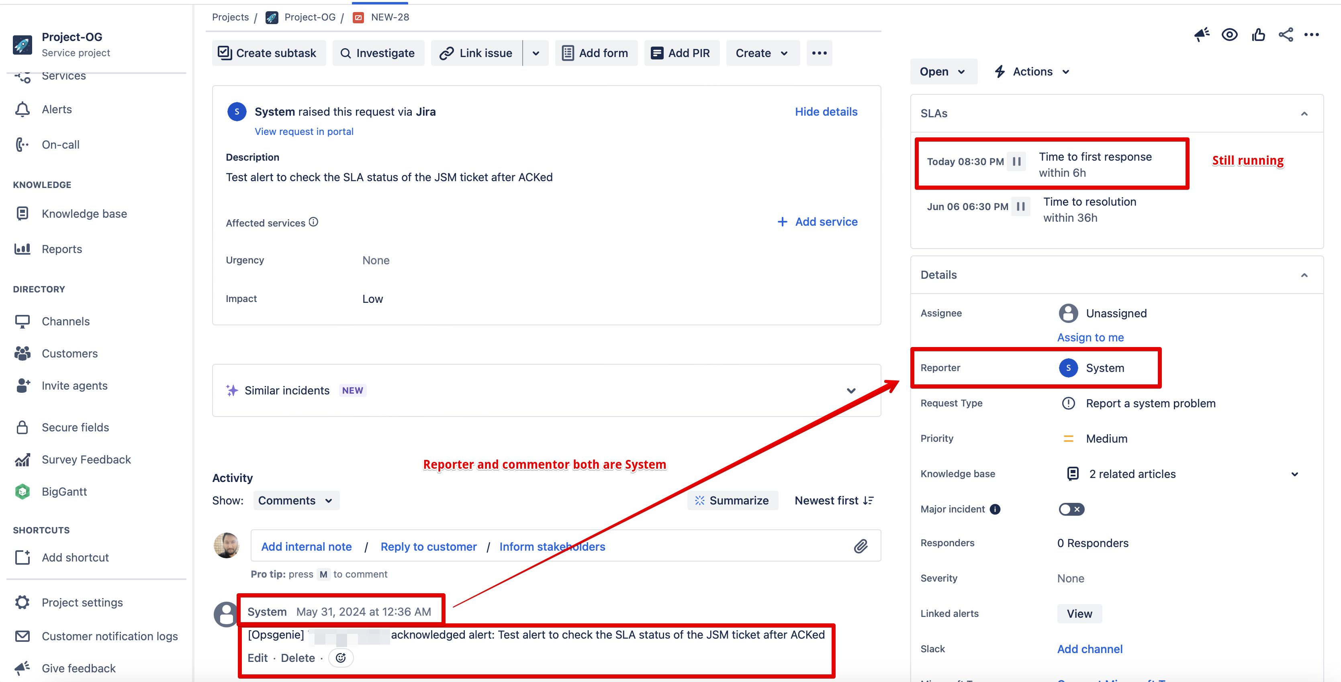
Task: Toggle watching with the eye icon
Action: [x=1230, y=35]
